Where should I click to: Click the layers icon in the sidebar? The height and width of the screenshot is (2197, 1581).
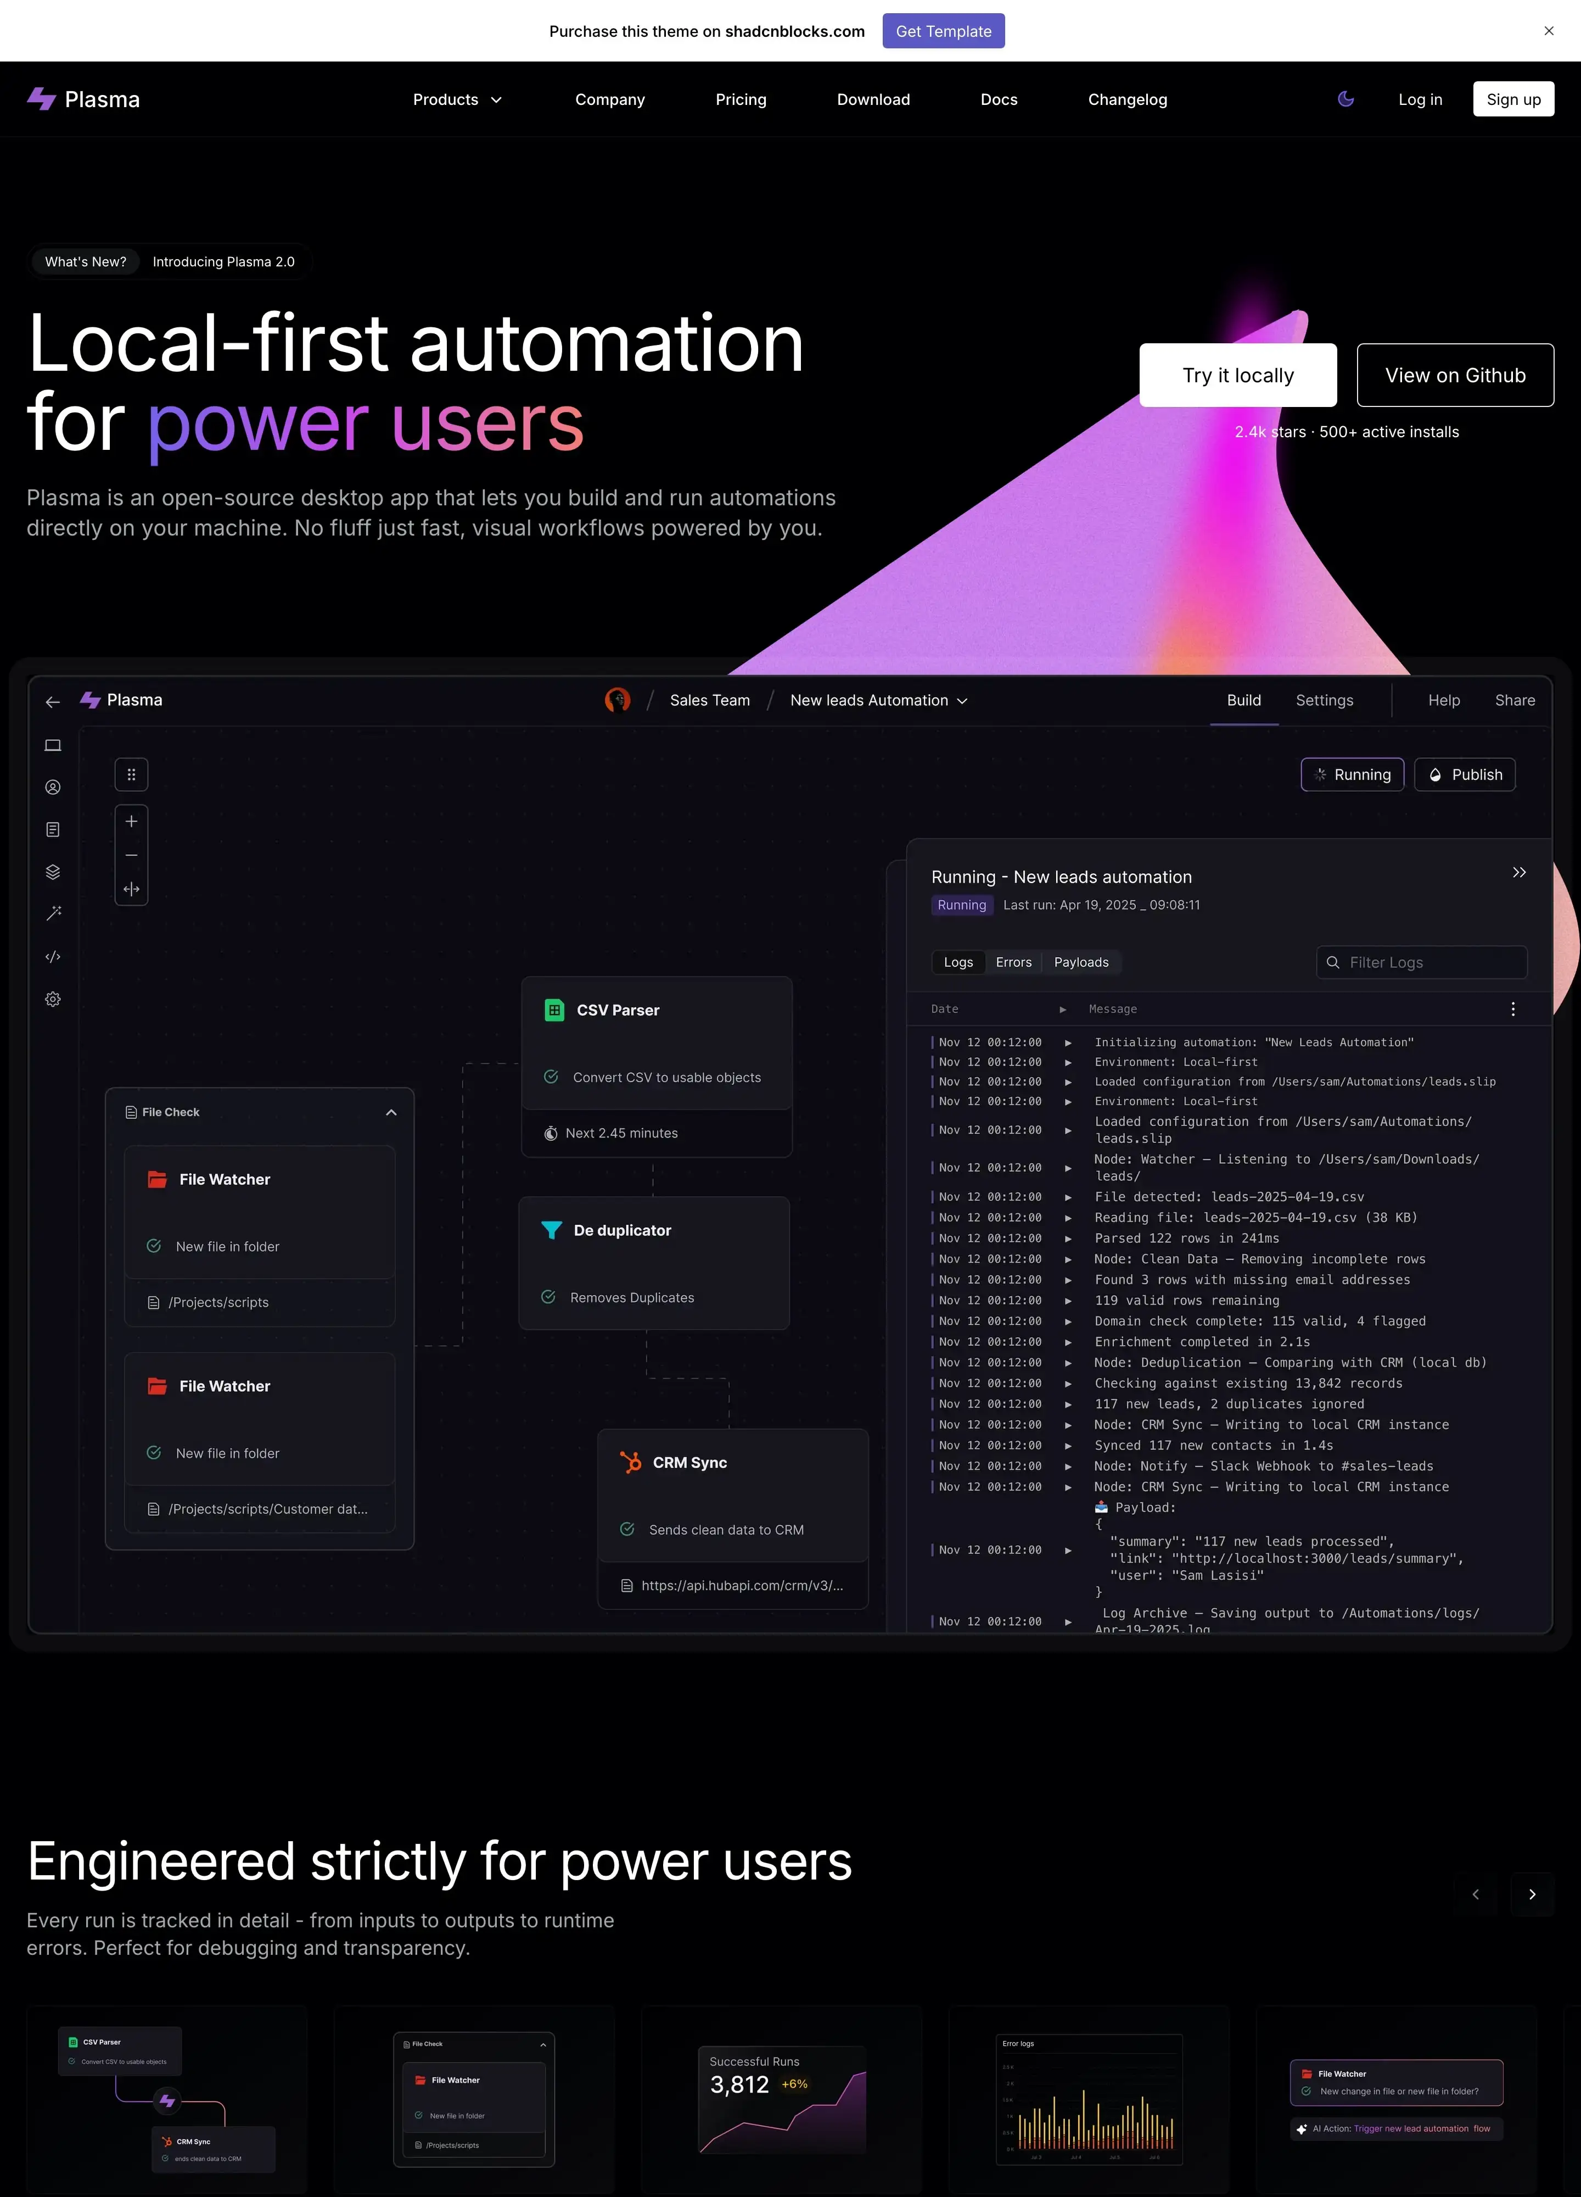point(53,872)
